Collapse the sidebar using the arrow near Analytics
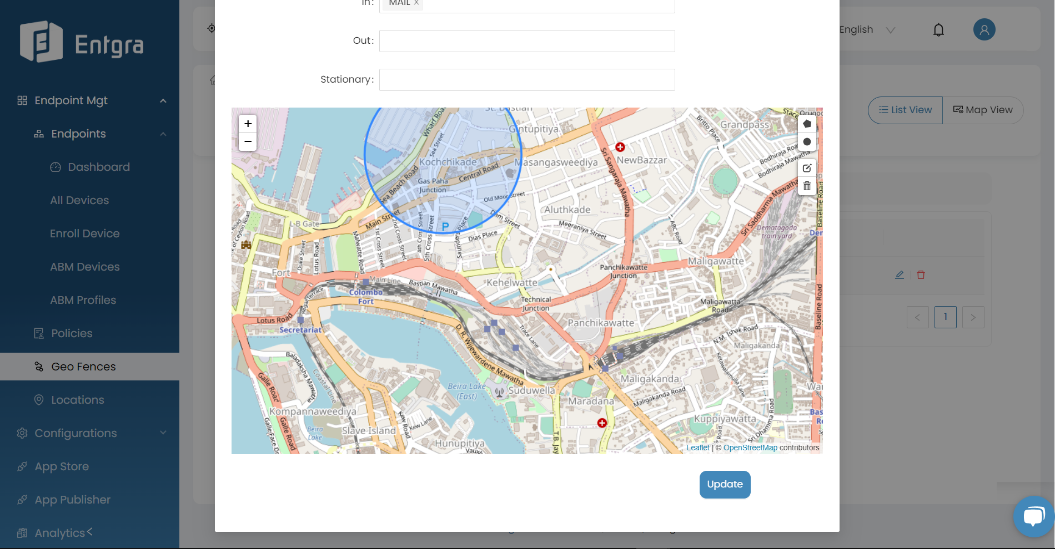1055x549 pixels. 89,531
